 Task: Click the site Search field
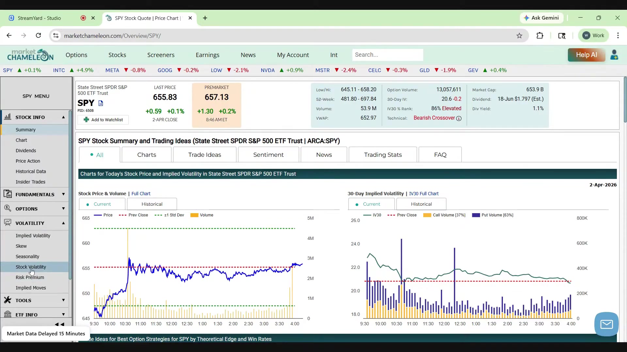click(x=388, y=55)
